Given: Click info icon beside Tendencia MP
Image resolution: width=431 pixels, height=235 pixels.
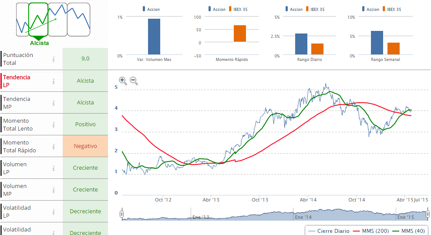Looking at the screenshot, I should point(54,103).
